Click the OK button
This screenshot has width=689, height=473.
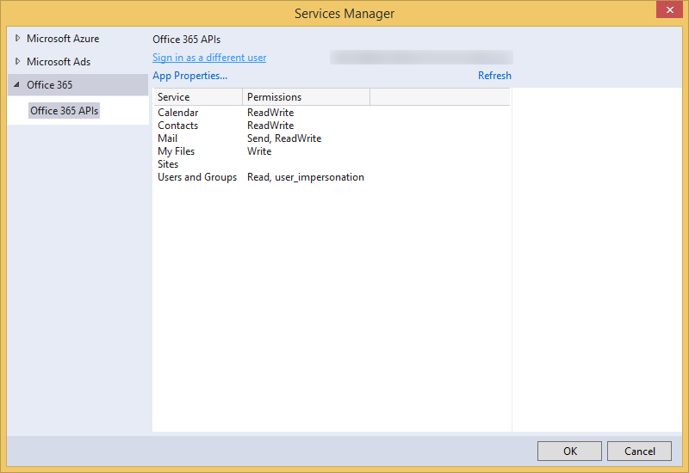569,451
